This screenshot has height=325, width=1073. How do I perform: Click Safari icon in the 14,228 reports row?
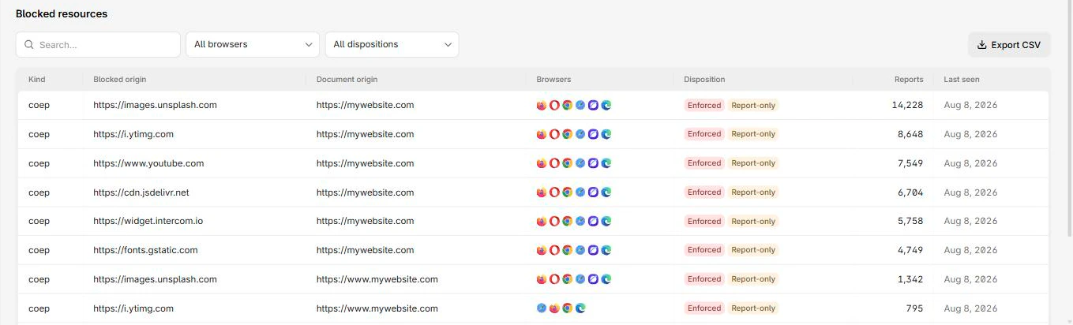click(x=580, y=105)
